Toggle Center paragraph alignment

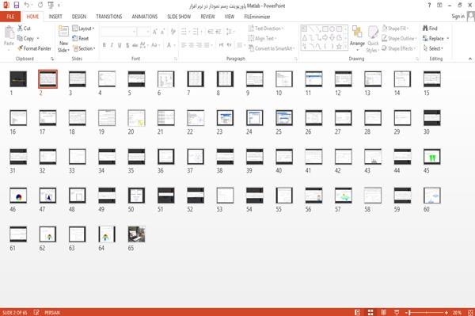click(191, 45)
